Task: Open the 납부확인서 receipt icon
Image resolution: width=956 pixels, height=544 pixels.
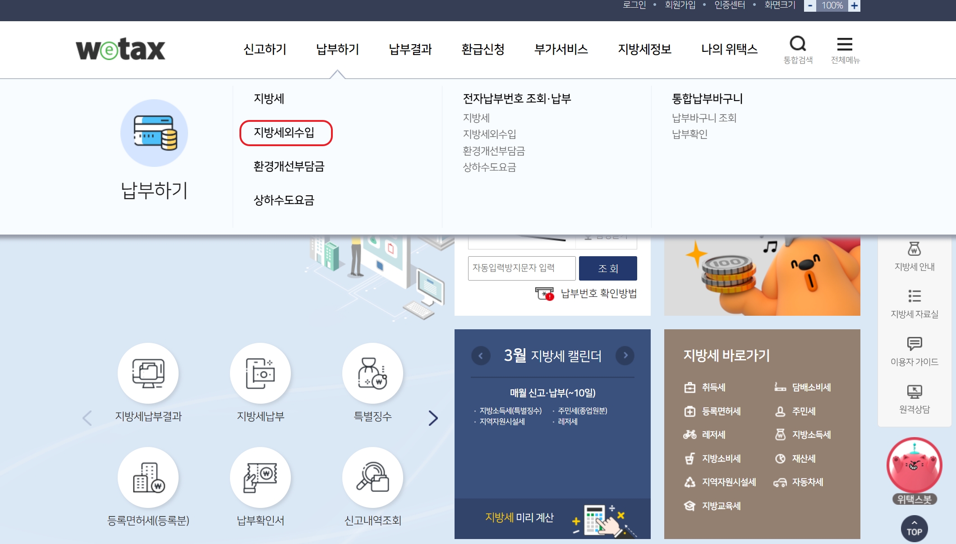Action: (x=260, y=478)
